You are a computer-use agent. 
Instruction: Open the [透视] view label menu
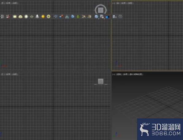pos(119,74)
